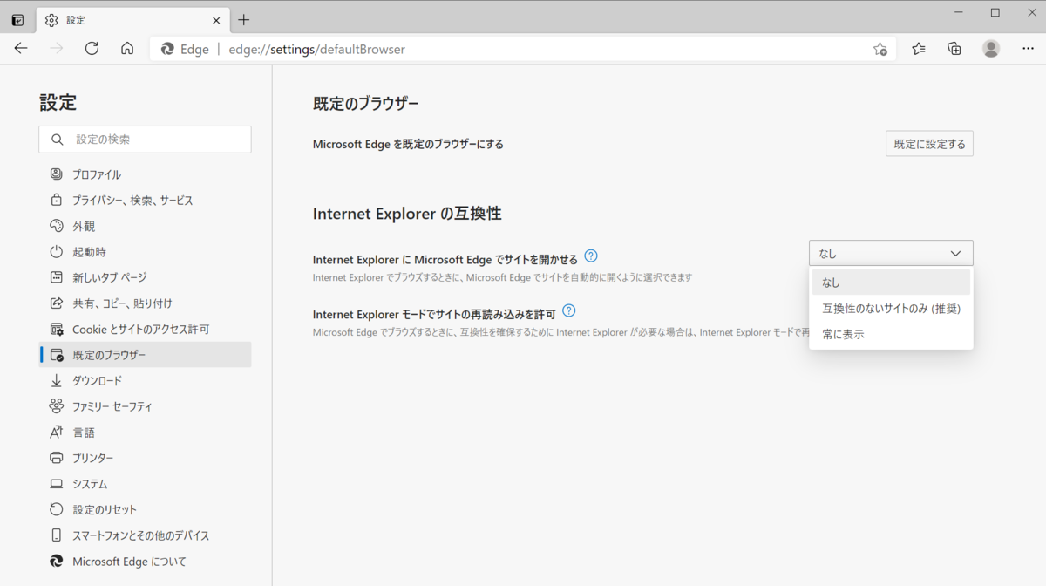Open Cookie とサイトのアクセス許可 section
The image size is (1046, 586).
[x=145, y=329]
